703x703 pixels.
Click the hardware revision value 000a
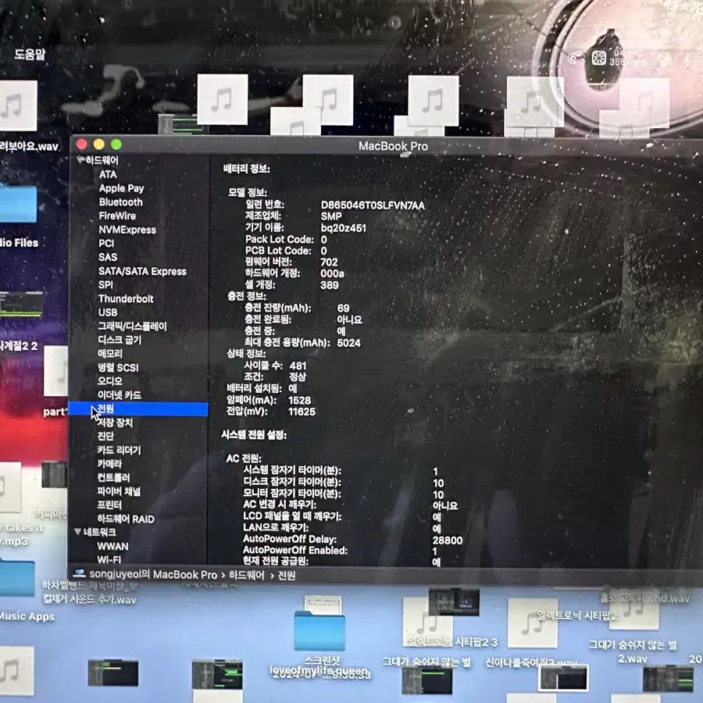tap(332, 273)
